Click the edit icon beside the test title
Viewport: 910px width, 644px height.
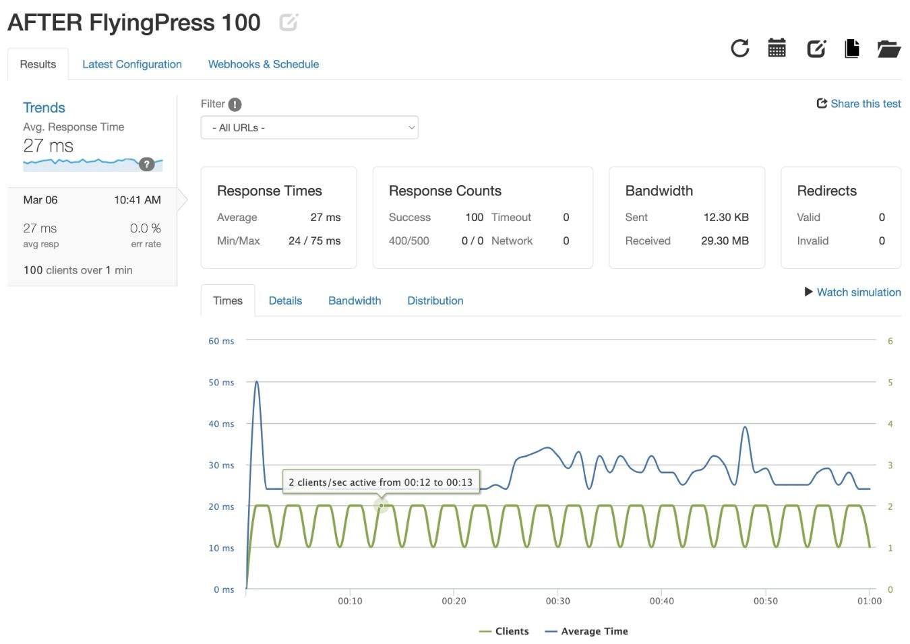pyautogui.click(x=289, y=22)
